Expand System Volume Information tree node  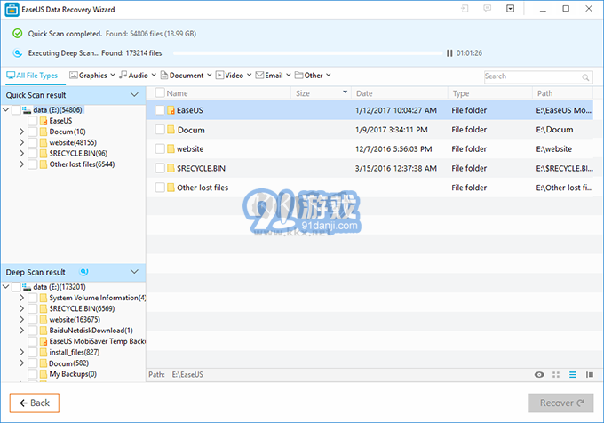tap(21, 298)
